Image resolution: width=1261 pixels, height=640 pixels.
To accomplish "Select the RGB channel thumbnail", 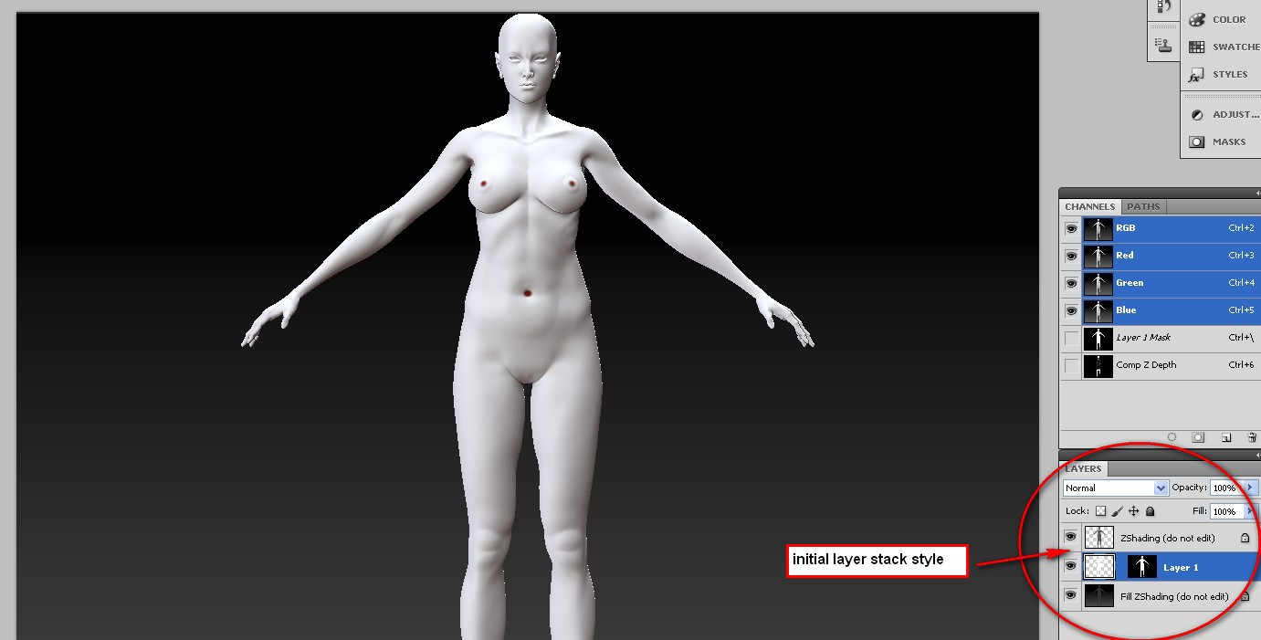I will [1098, 229].
